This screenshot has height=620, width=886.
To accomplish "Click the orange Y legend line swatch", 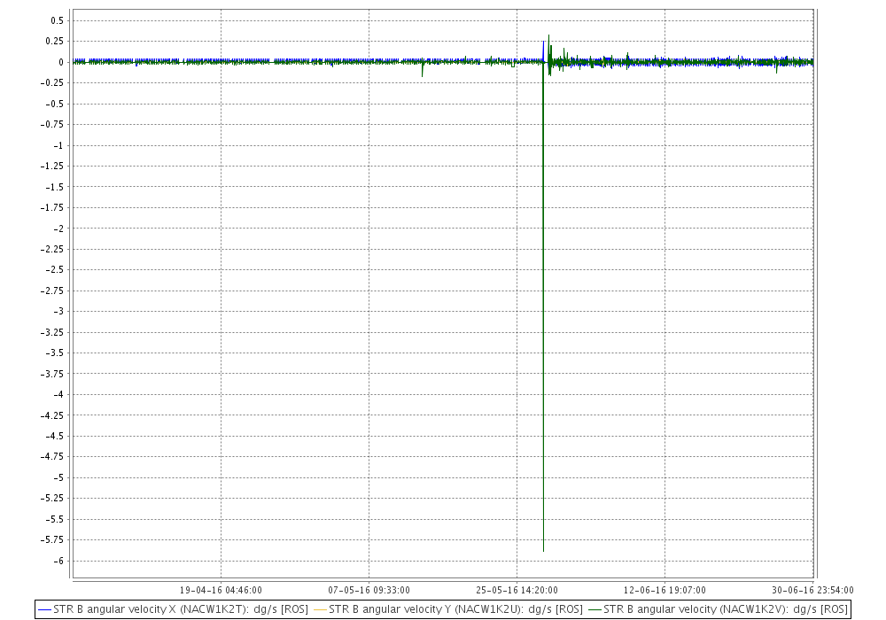I will click(x=320, y=610).
